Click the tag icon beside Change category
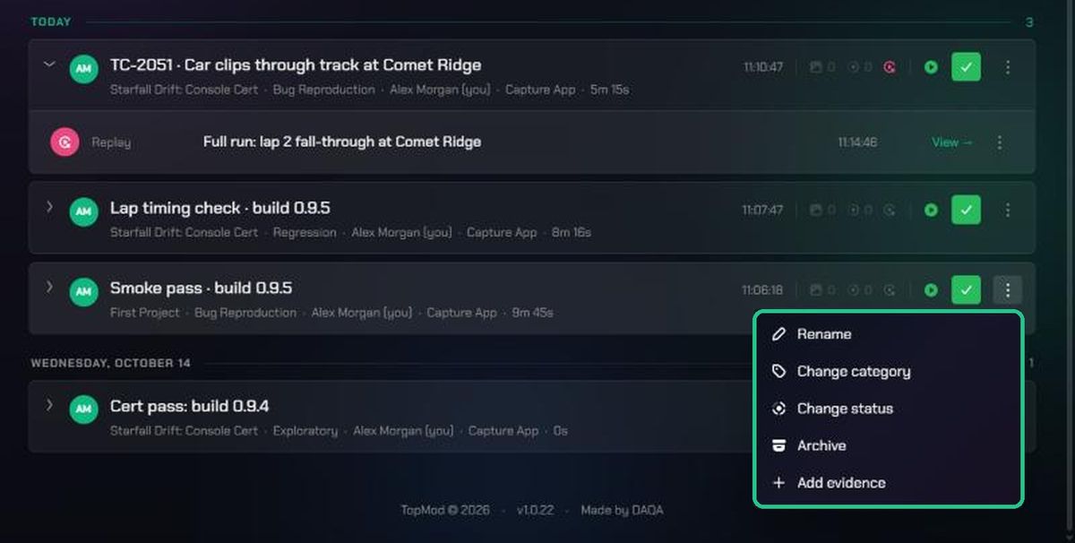Viewport: 1075px width, 543px height. click(778, 371)
